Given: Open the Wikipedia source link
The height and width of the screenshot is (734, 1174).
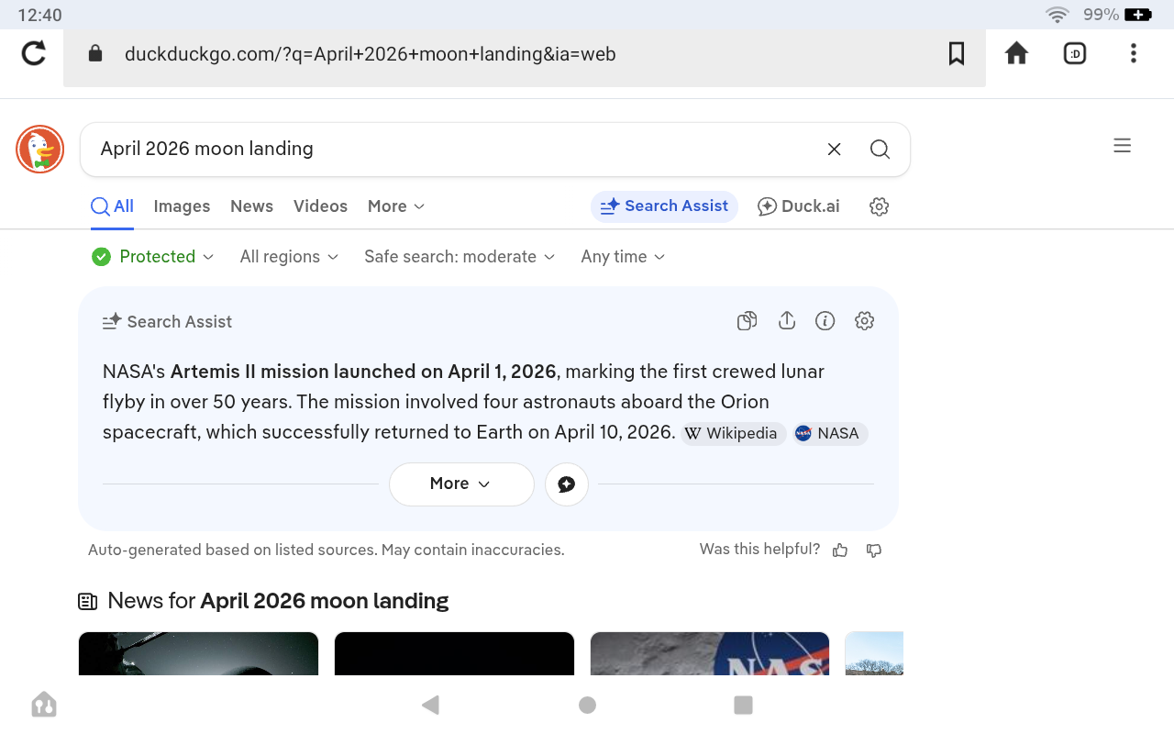Looking at the screenshot, I should coord(733,434).
